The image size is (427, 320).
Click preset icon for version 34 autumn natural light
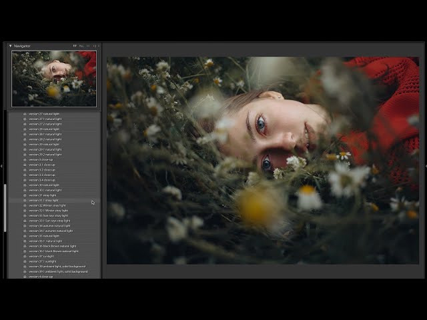[25, 226]
